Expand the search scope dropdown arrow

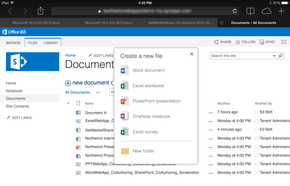(x=274, y=56)
